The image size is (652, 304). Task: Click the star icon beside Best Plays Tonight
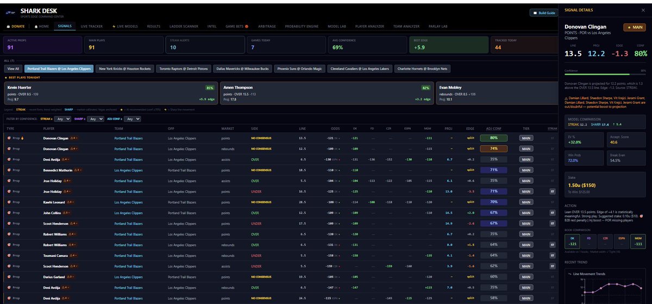click(x=5, y=78)
